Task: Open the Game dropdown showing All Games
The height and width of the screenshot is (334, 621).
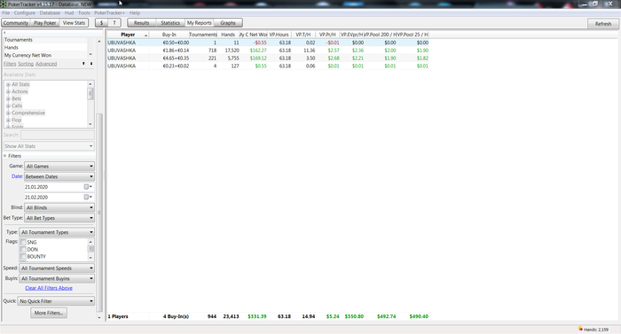Action: tap(59, 167)
